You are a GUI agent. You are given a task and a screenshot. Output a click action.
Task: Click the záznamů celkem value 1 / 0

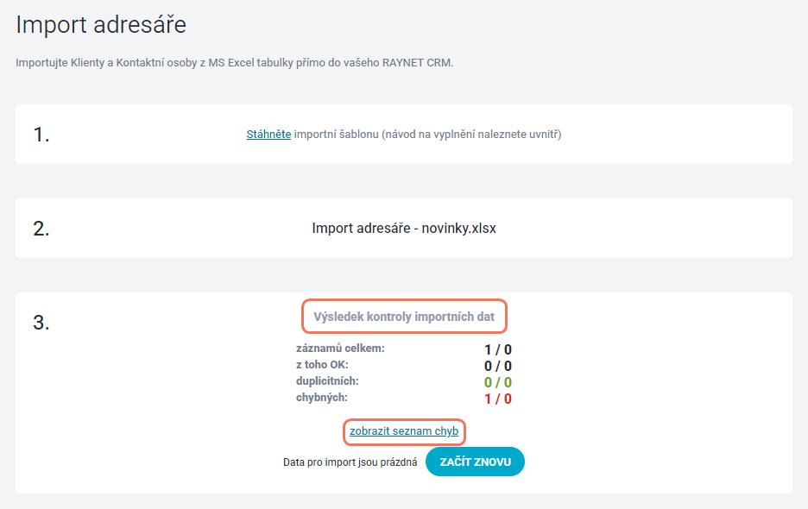498,349
